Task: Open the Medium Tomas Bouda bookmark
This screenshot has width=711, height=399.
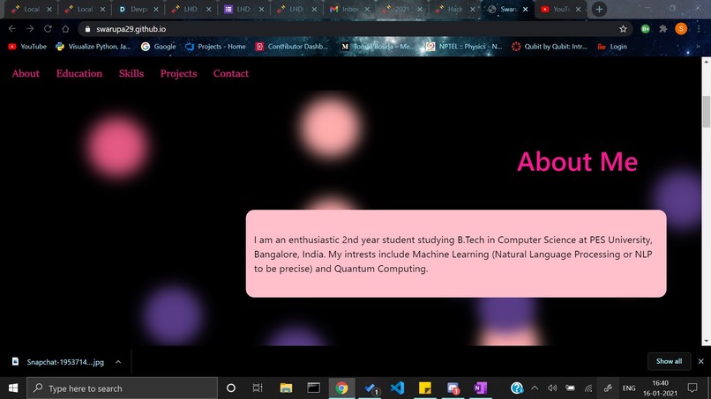Action: pos(378,46)
